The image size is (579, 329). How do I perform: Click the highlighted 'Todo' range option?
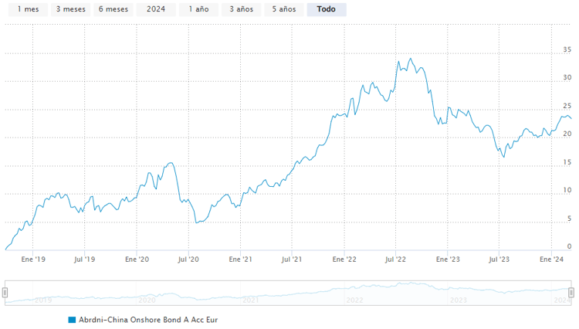326,9
